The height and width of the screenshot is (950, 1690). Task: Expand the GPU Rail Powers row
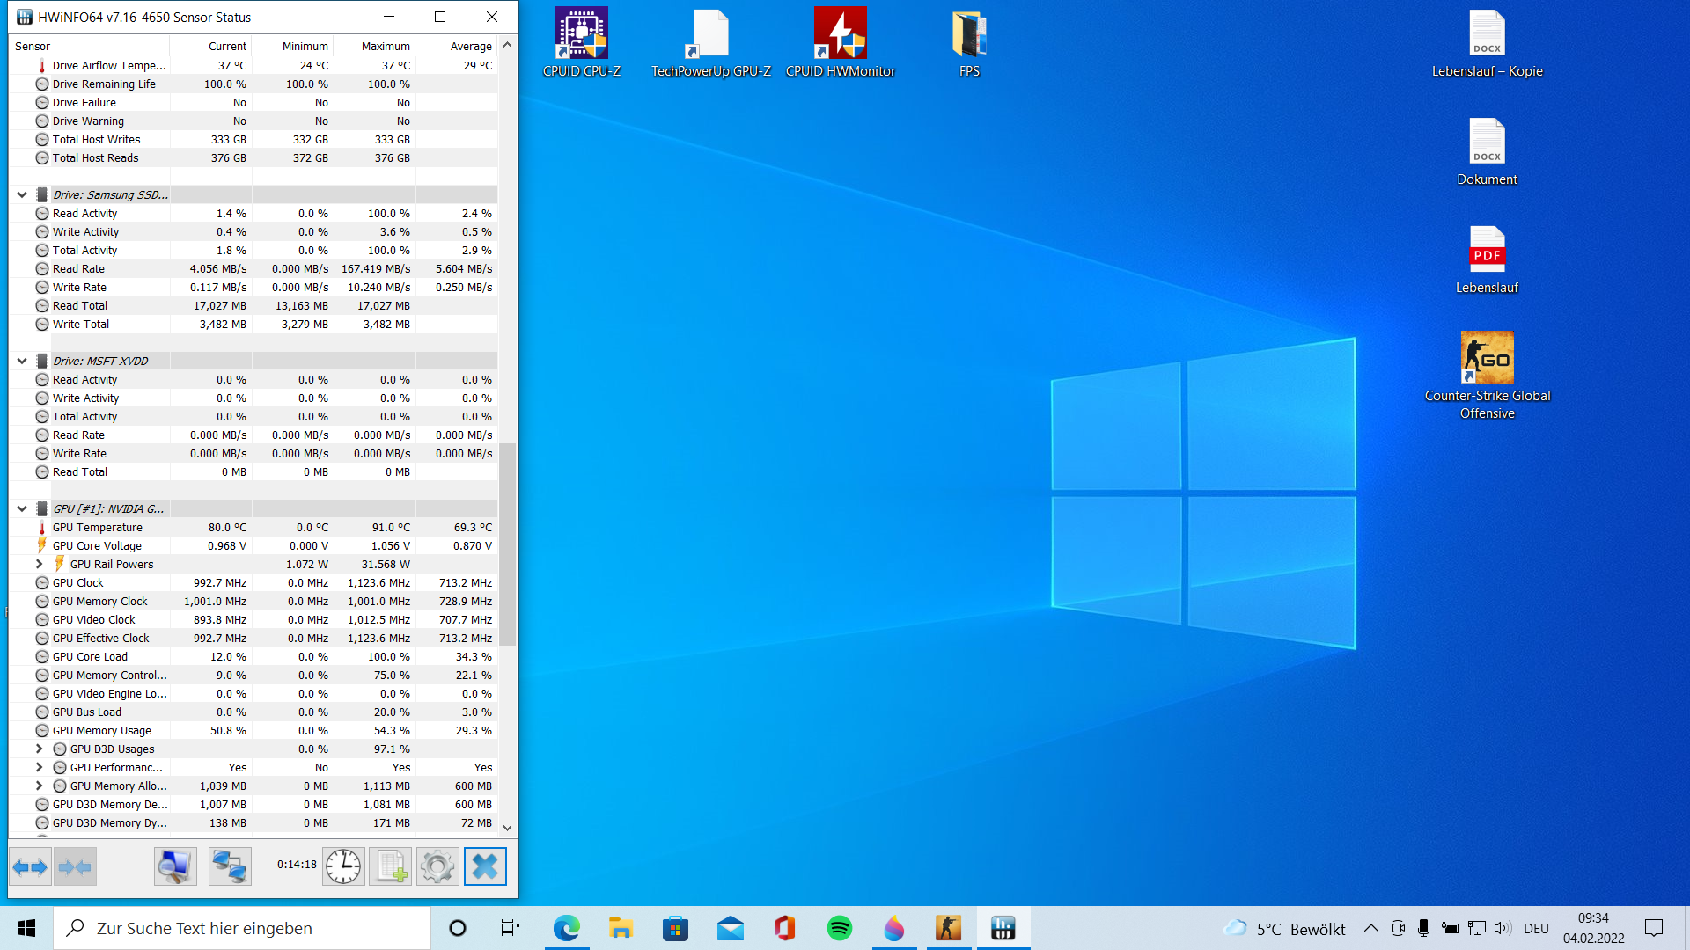pyautogui.click(x=39, y=564)
